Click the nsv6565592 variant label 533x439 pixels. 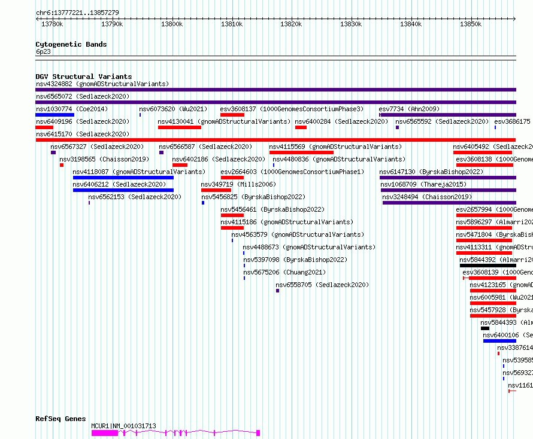tap(442, 121)
